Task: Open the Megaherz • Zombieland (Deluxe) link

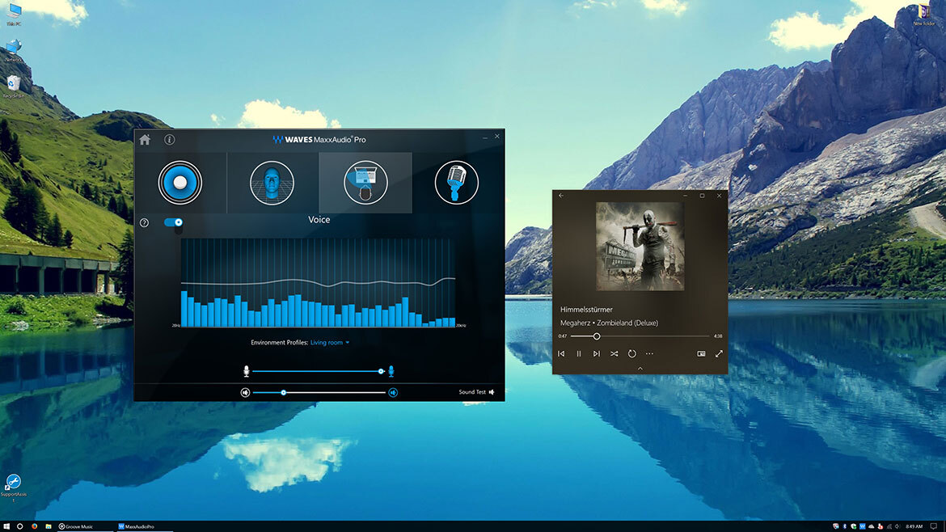Action: click(610, 323)
